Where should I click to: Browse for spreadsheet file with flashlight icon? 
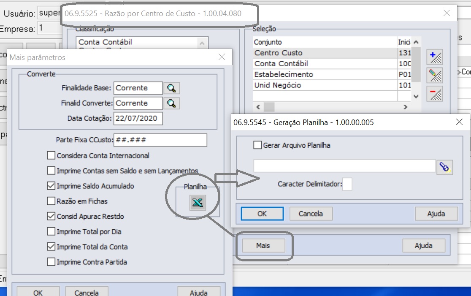(444, 167)
